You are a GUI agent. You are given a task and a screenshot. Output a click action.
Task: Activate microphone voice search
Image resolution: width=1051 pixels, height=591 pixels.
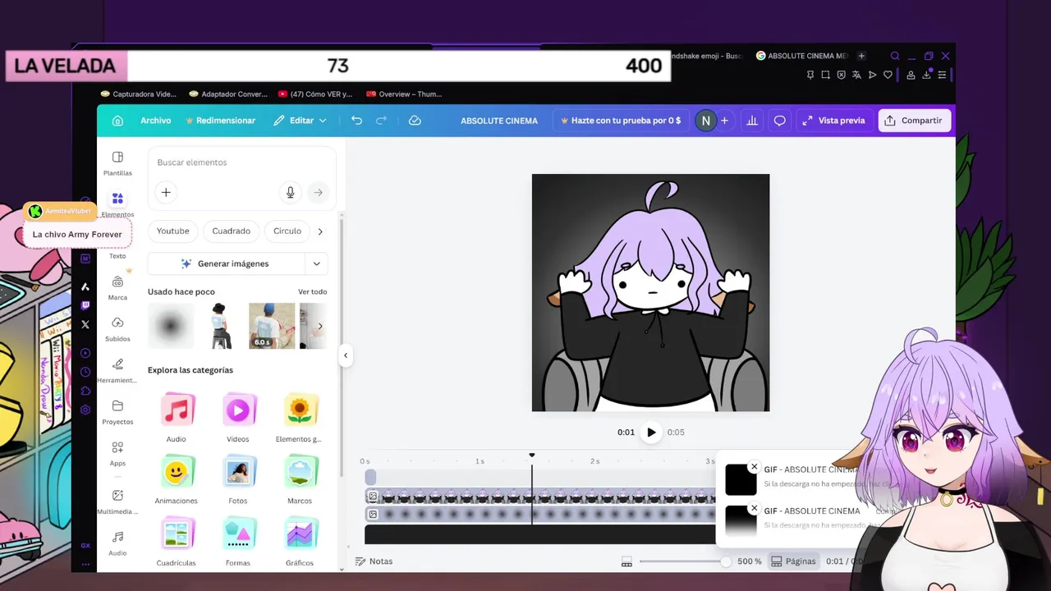[x=290, y=192]
